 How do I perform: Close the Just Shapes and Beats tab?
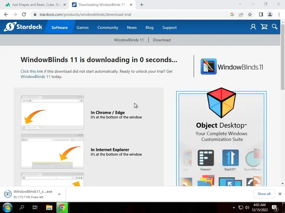(65, 5)
